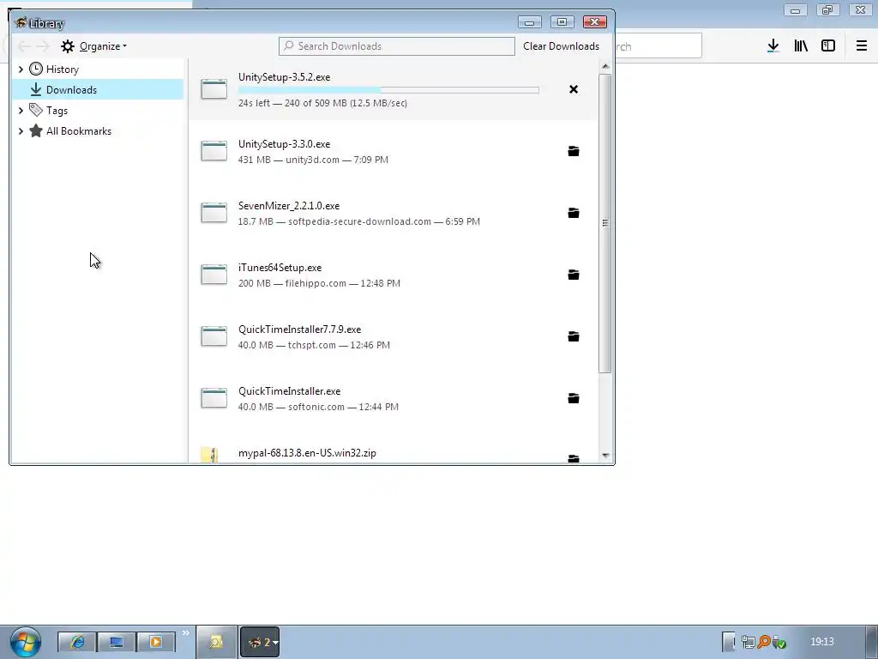Click downloads list scrollbar up arrow
Image resolution: width=878 pixels, height=659 pixels.
[x=604, y=66]
